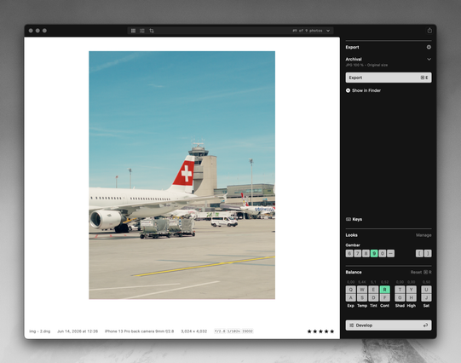The height and width of the screenshot is (363, 461).
Task: Open the Keys shortcut panel
Action: pyautogui.click(x=354, y=219)
